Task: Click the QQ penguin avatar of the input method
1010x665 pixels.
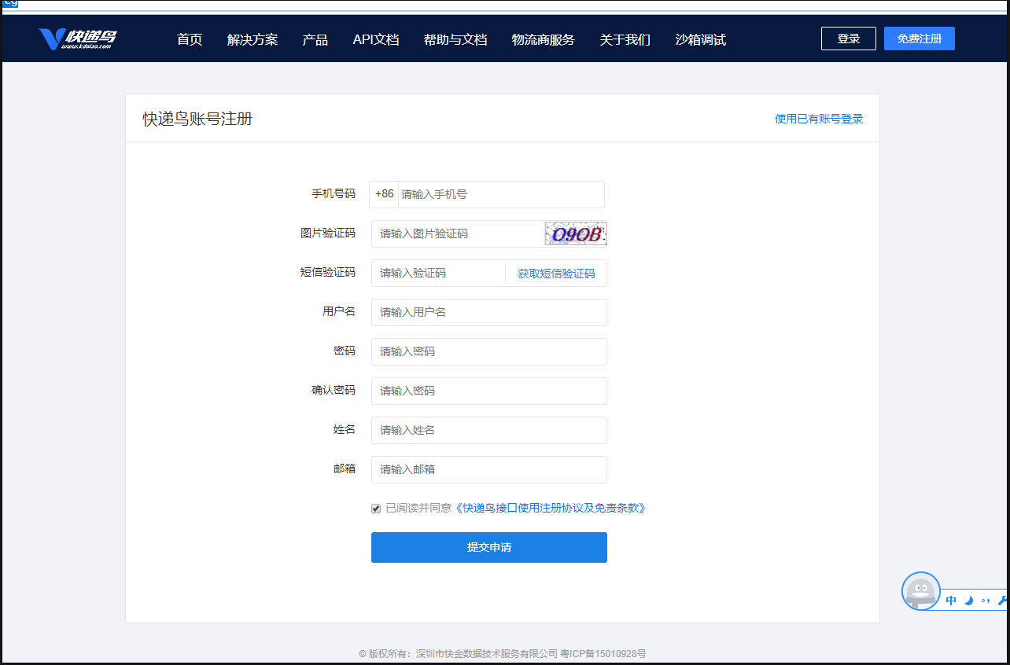Action: coord(921,591)
